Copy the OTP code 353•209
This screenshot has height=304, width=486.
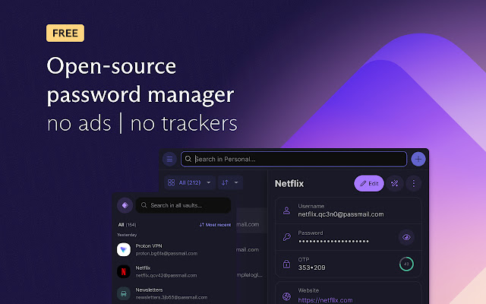pyautogui.click(x=311, y=268)
